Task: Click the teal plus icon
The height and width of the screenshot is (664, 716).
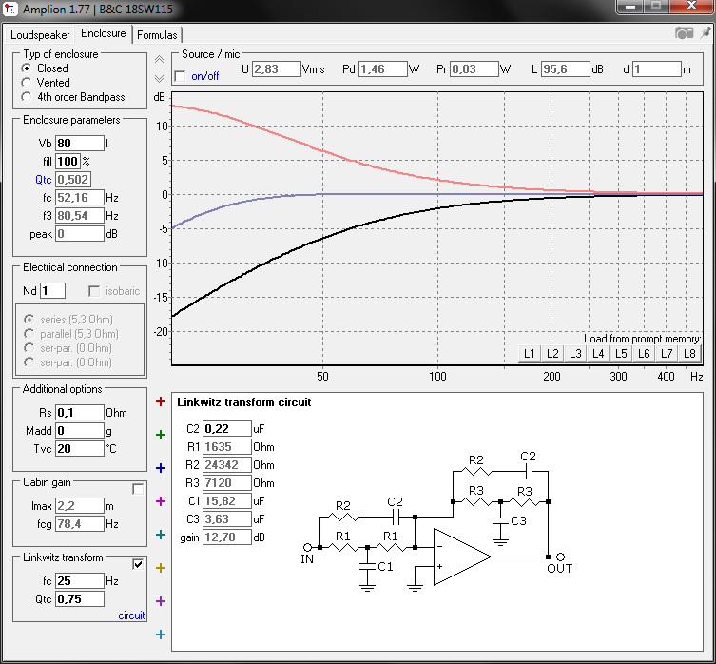Action: pyautogui.click(x=161, y=535)
